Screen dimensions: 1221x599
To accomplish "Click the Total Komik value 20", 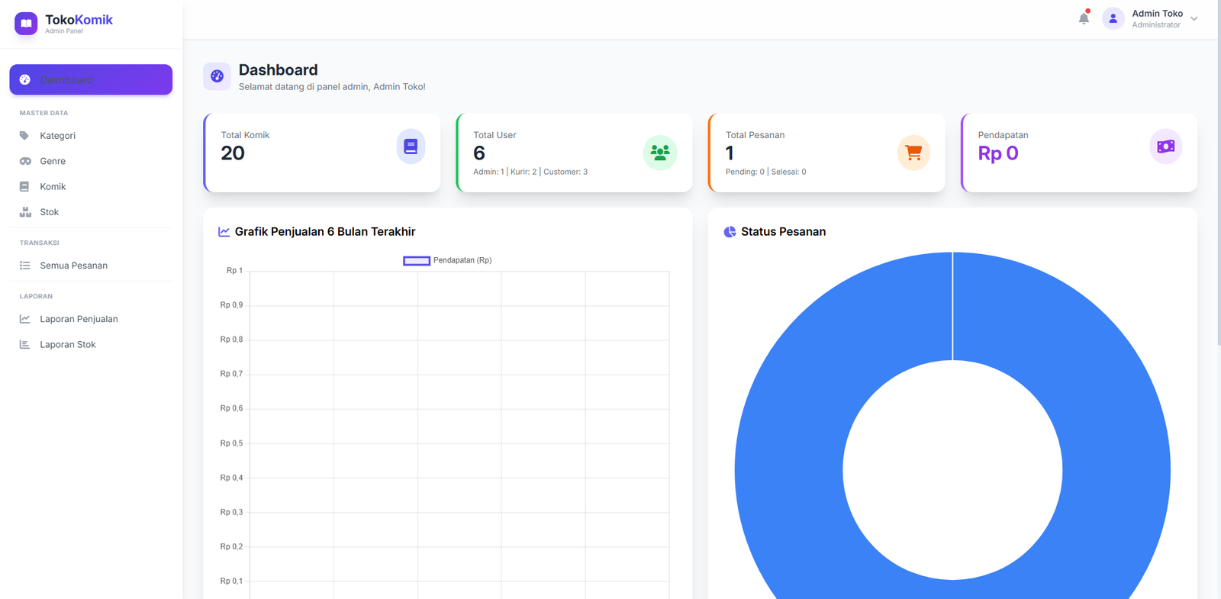I will [x=233, y=153].
